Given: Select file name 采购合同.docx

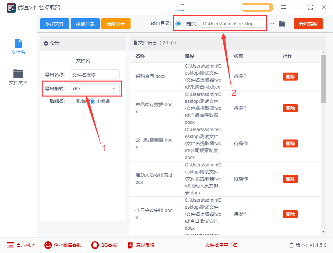Looking at the screenshot, I should coord(151,77).
